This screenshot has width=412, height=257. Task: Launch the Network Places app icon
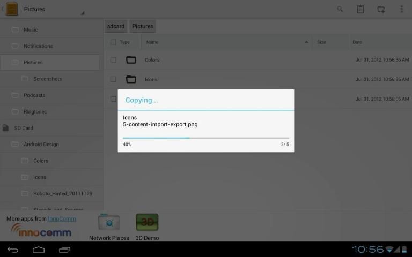109,223
